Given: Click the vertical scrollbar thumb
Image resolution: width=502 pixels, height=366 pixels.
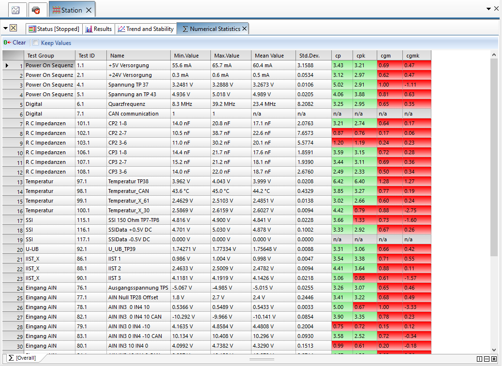Looking at the screenshot, I should tap(494, 157).
